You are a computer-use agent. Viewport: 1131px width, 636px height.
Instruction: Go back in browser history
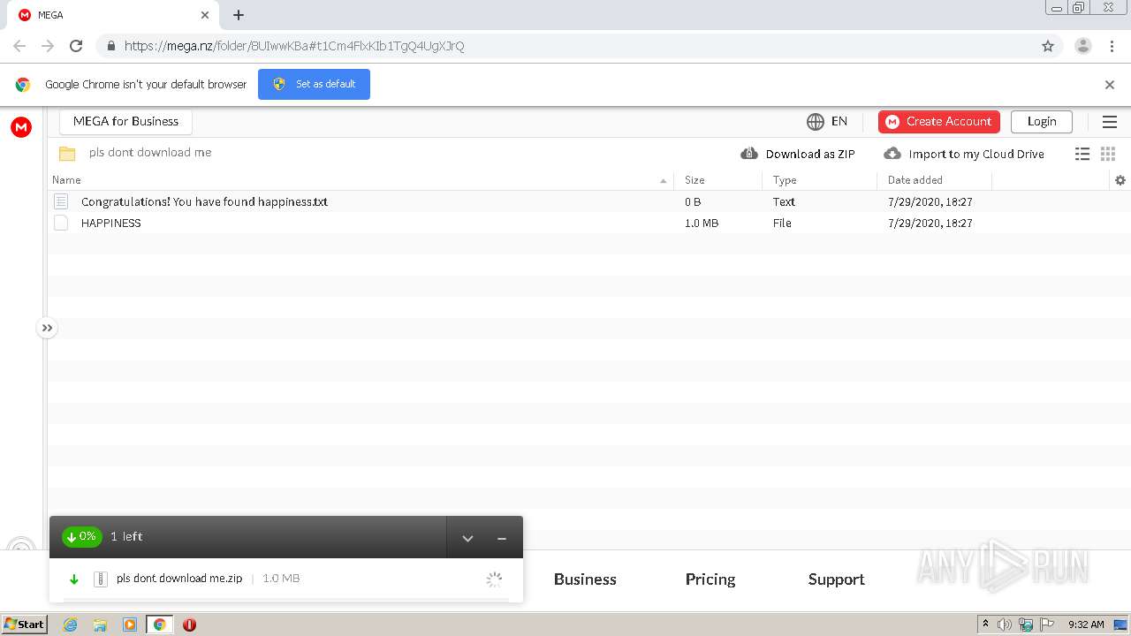(19, 46)
